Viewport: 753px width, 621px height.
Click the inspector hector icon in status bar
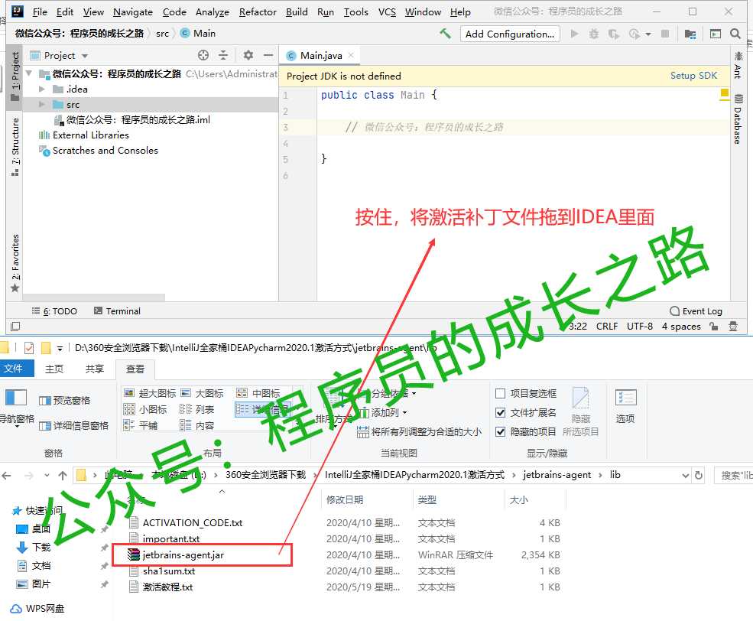[x=733, y=327]
